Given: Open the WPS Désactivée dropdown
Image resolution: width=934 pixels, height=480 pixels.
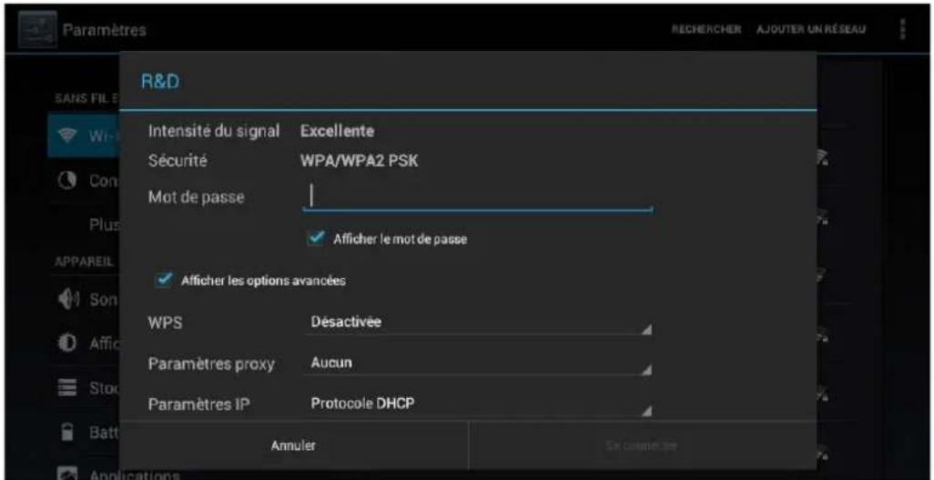Looking at the screenshot, I should click(x=477, y=323).
